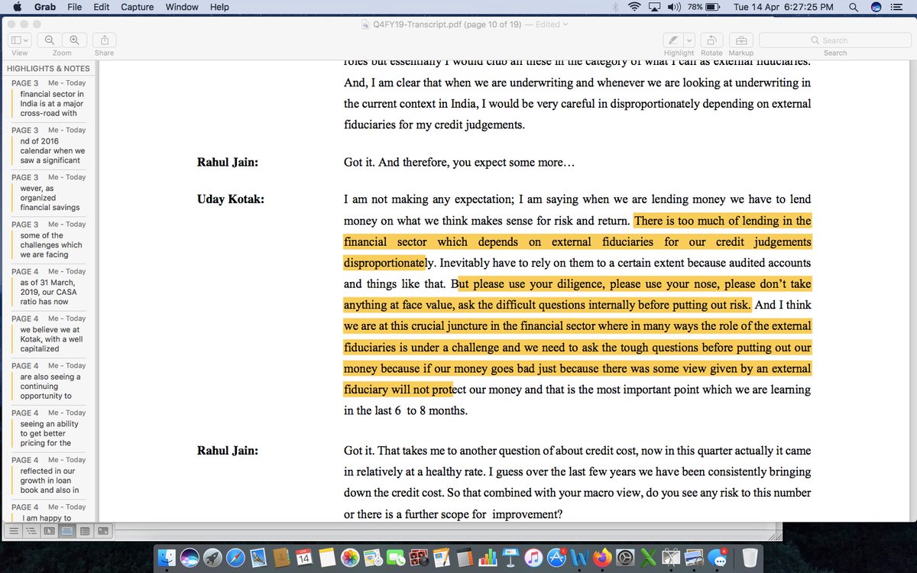Click the Share toolbar button
The width and height of the screenshot is (917, 573).
[104, 40]
